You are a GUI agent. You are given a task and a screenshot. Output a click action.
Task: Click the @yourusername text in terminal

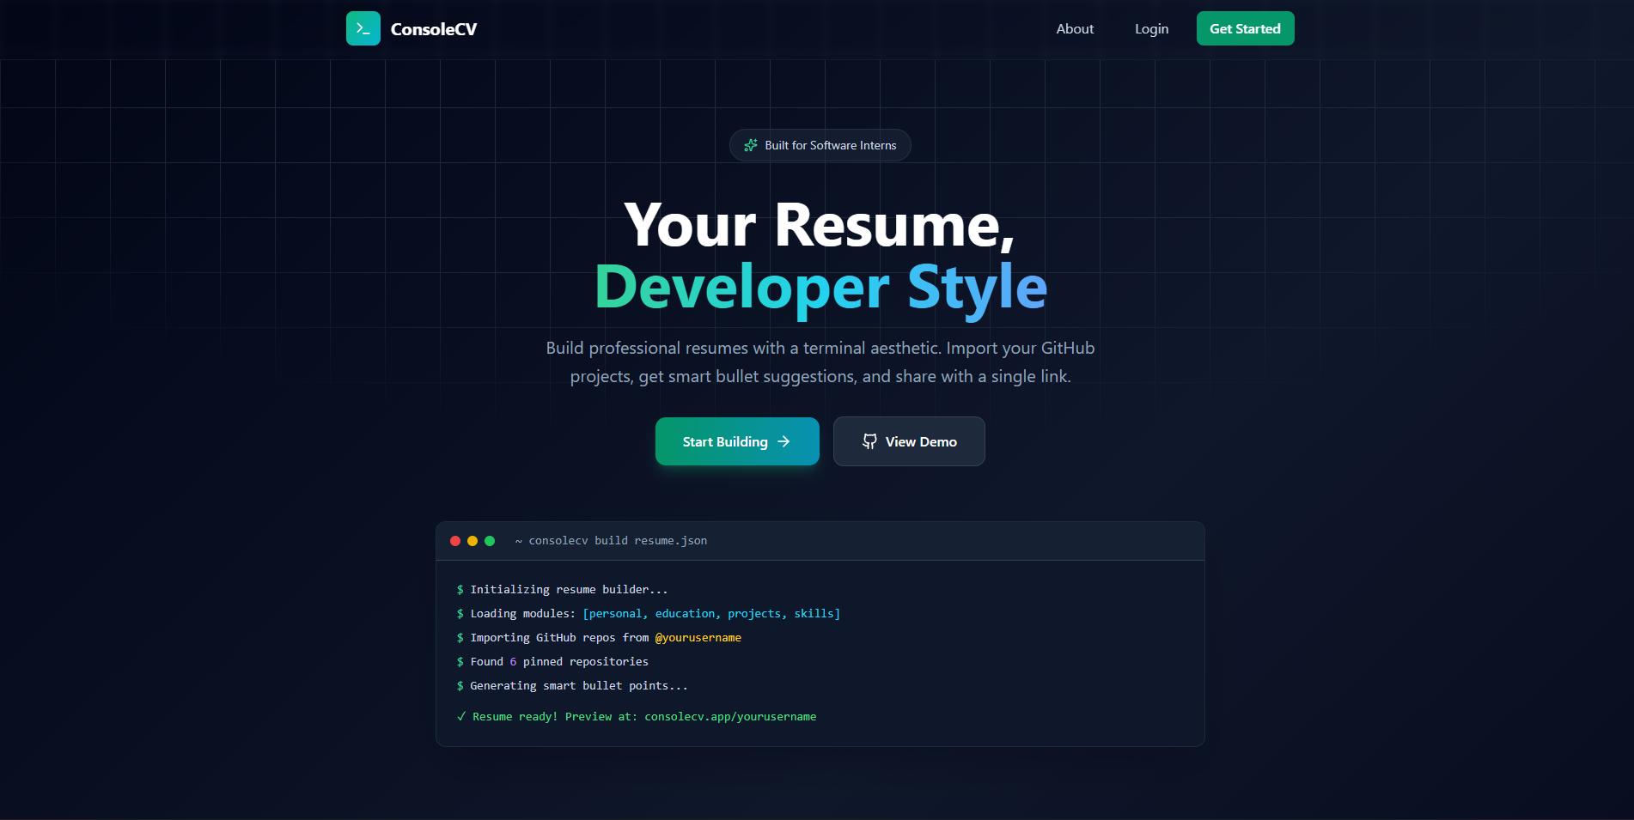coord(698,637)
